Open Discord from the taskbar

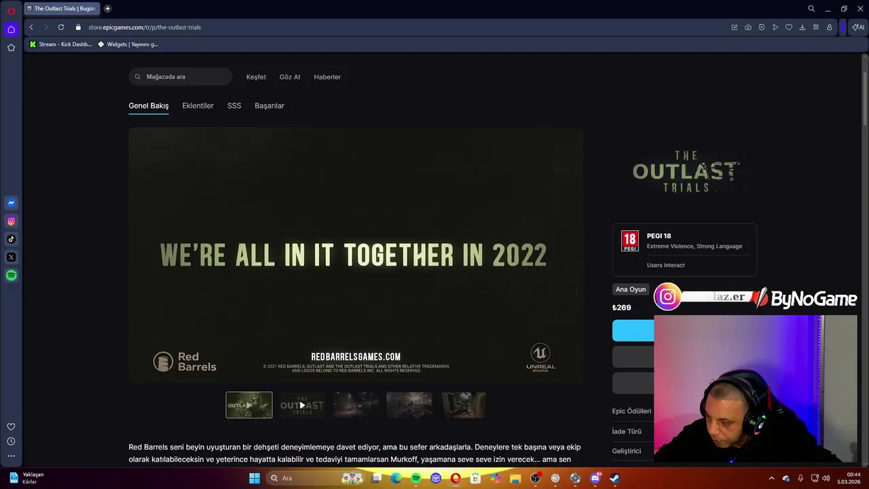[x=595, y=478]
